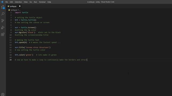This screenshot has width=172, height=96.
Task: Open the File menu
Action: point(6,2)
